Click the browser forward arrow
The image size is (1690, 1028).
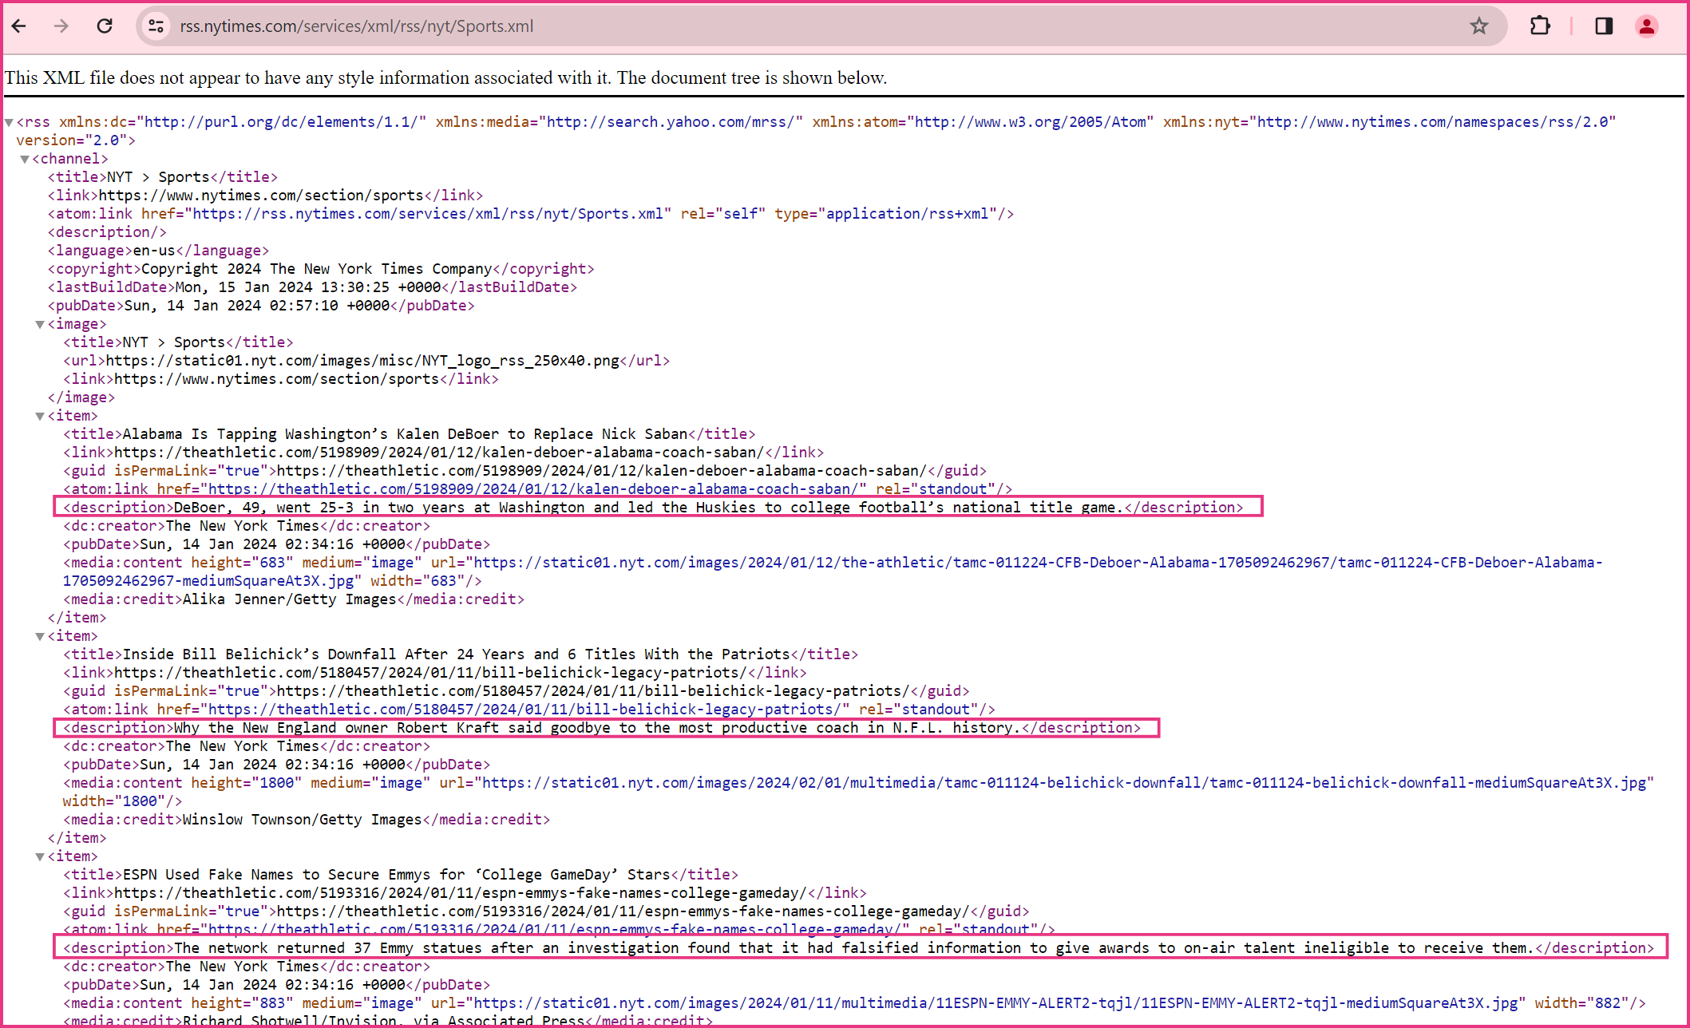click(61, 26)
